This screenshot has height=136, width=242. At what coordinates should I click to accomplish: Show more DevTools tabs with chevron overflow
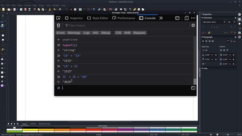[x=161, y=18]
